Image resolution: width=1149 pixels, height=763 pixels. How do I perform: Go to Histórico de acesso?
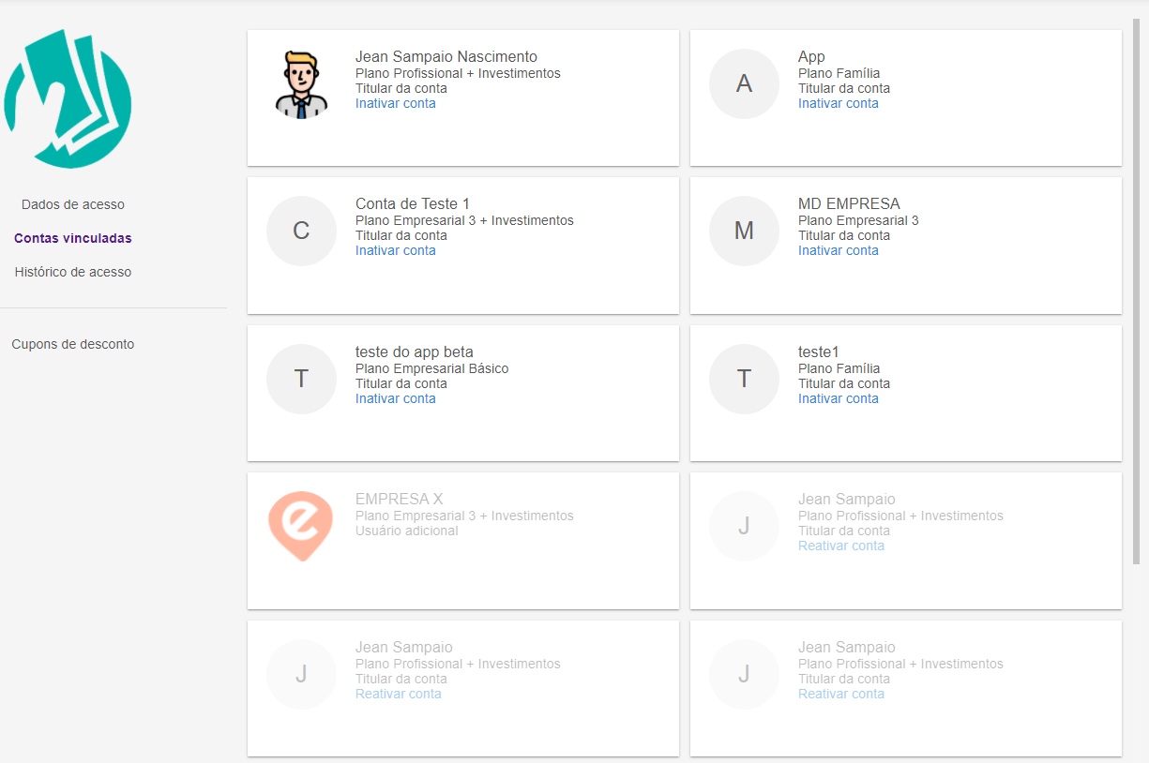(73, 272)
